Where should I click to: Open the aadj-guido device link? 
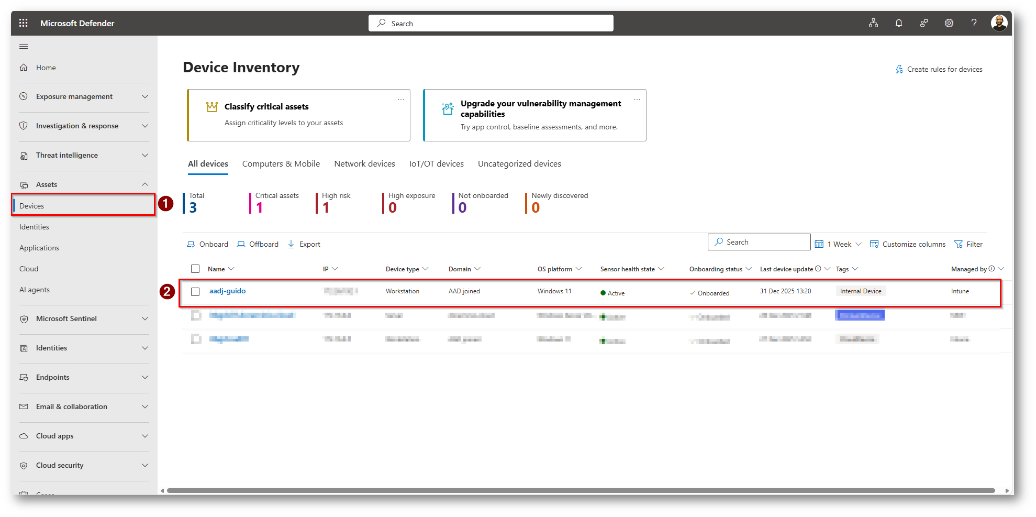point(227,291)
